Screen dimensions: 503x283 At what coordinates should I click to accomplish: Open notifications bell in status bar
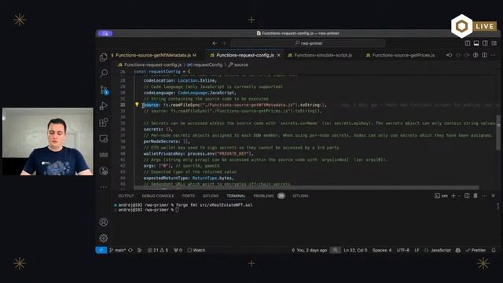pyautogui.click(x=494, y=250)
